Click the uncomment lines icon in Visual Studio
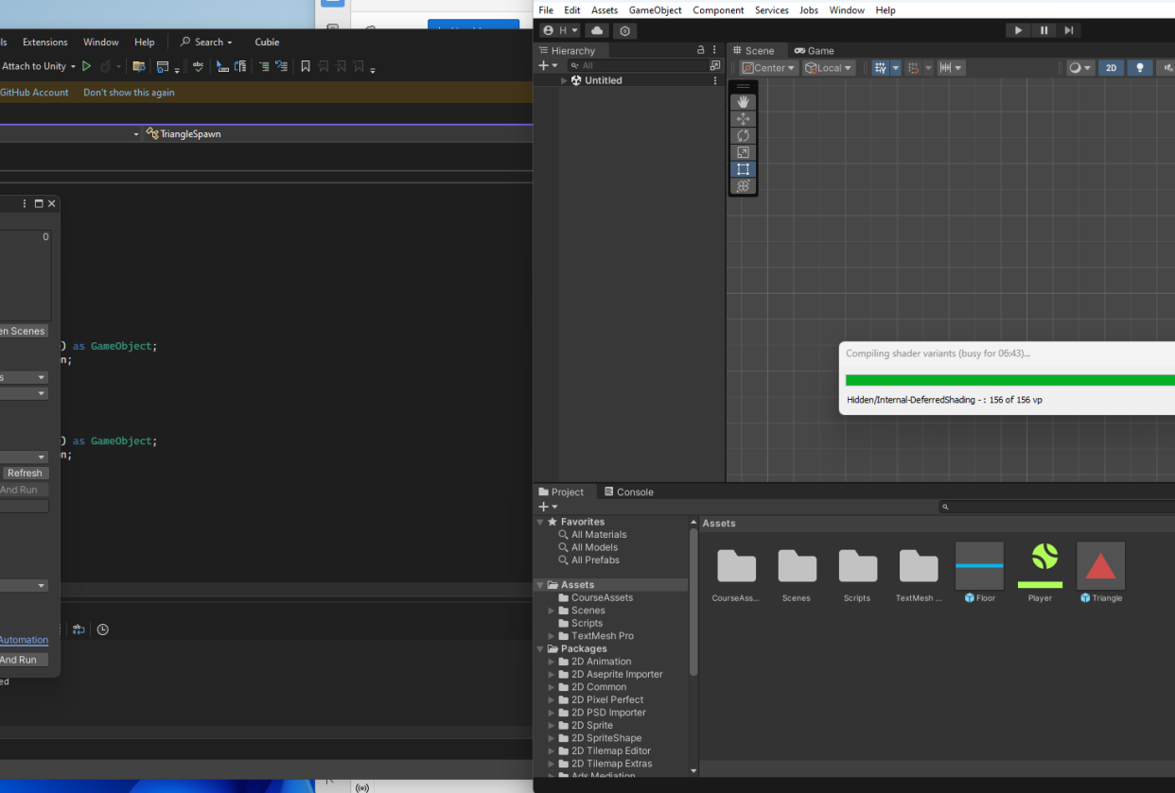Viewport: 1175px width, 793px height. pyautogui.click(x=281, y=66)
